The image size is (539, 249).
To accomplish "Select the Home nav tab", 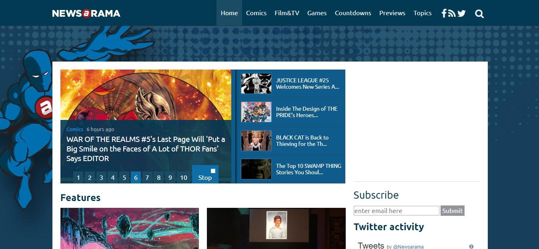I will pyautogui.click(x=229, y=13).
